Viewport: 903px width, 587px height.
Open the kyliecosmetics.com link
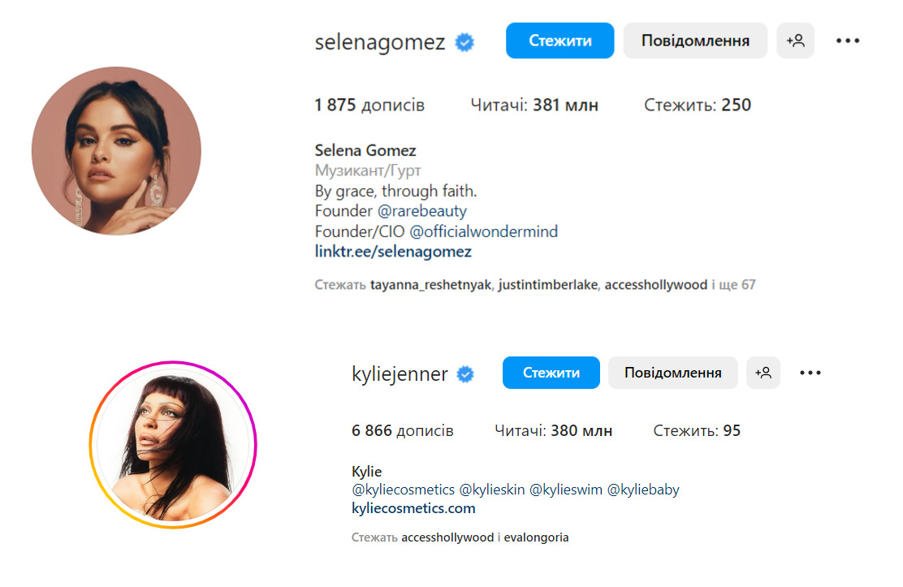(x=413, y=508)
